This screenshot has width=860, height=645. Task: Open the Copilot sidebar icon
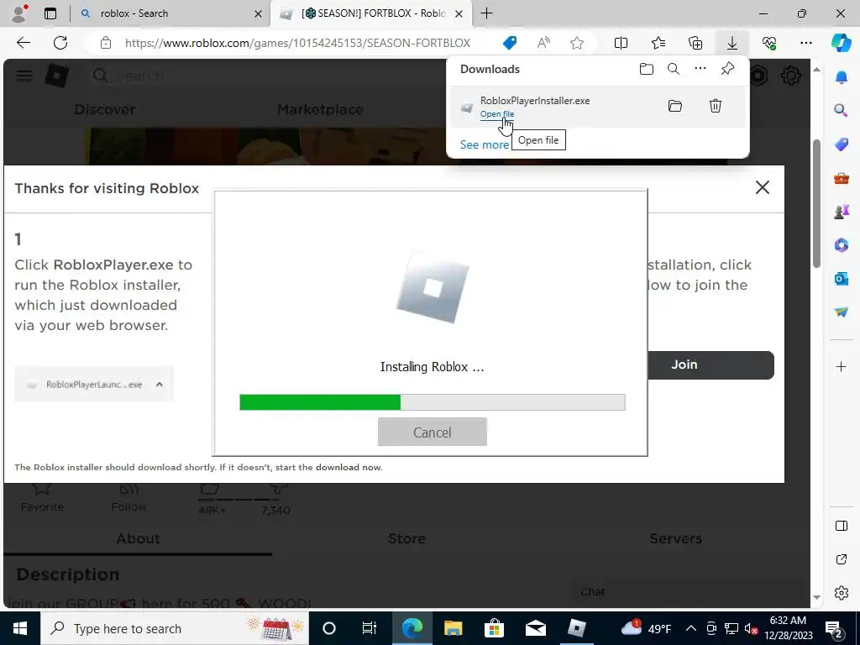tap(841, 43)
